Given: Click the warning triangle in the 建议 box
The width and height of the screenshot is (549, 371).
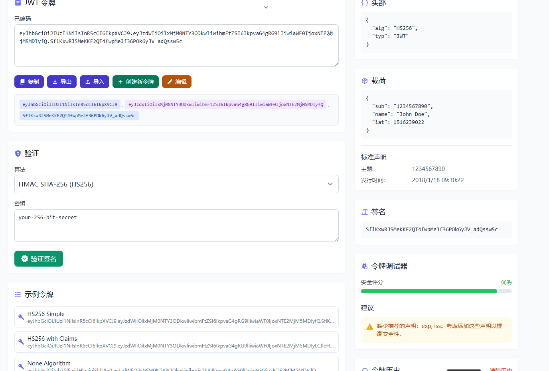Looking at the screenshot, I should pos(369,327).
